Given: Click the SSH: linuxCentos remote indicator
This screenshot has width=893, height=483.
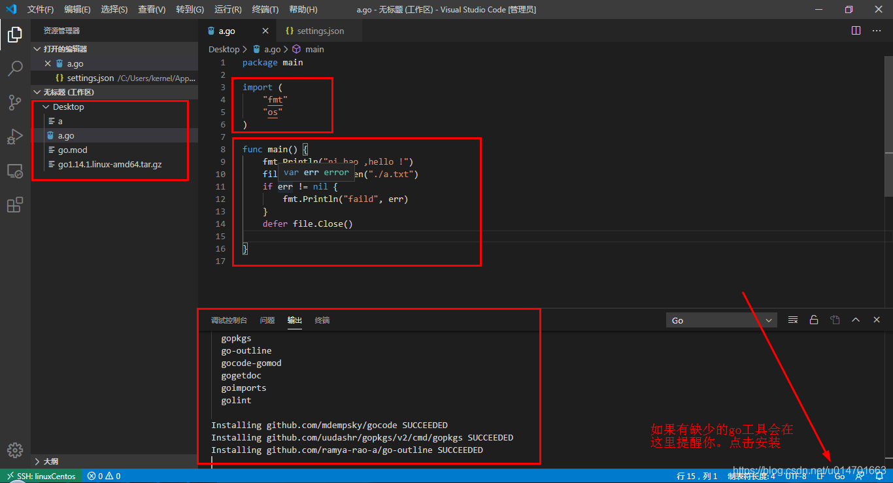Looking at the screenshot, I should click(x=41, y=476).
